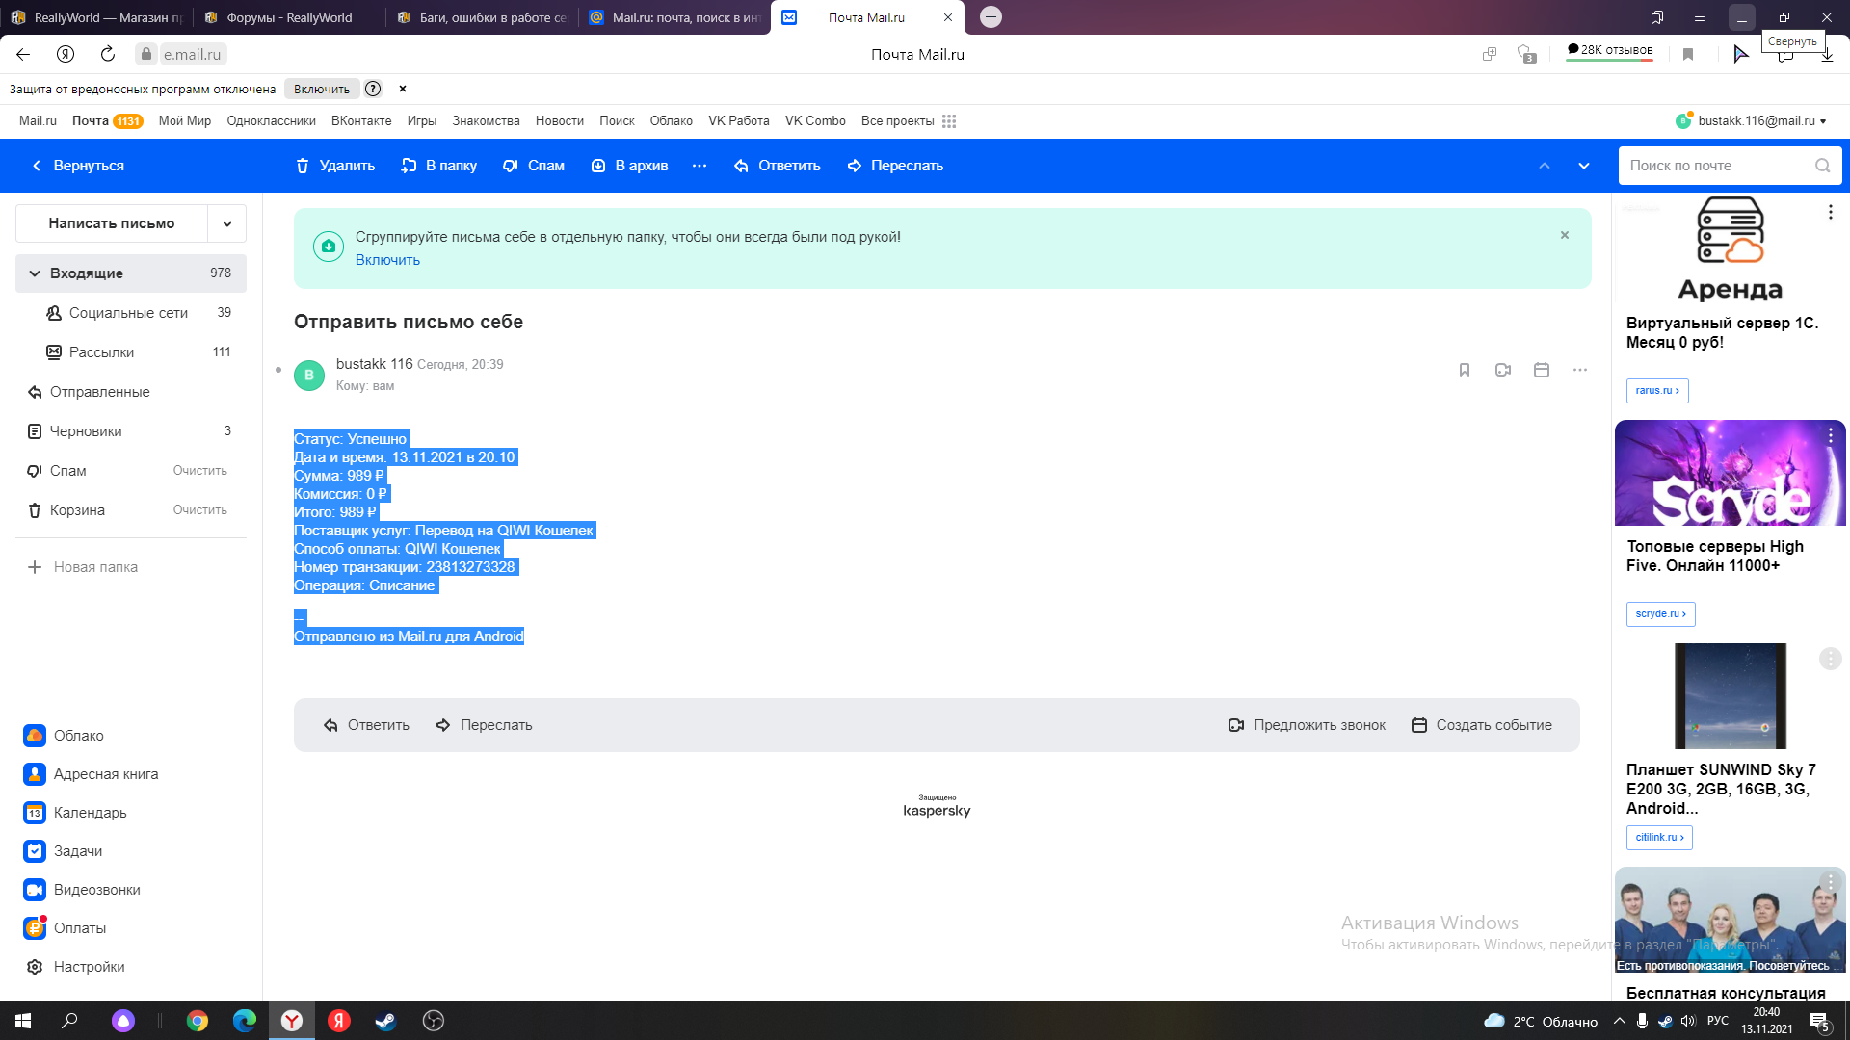The image size is (1850, 1040).
Task: Click the calendar event icon in email header
Action: pos(1542,370)
